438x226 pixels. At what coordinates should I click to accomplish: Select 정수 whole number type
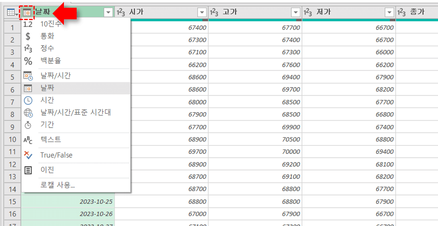click(x=76, y=48)
